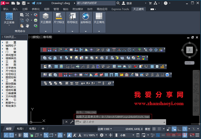Switch to the 管理 ribbon tab
The height and width of the screenshot is (139, 201).
click(56, 9)
